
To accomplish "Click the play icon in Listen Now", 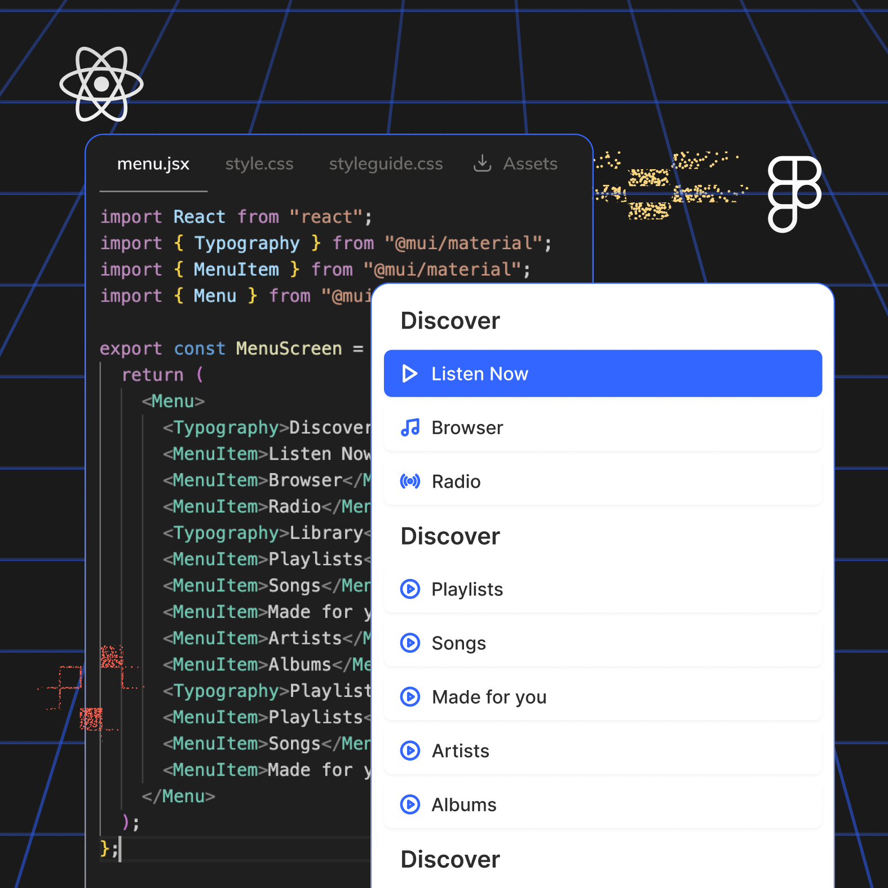I will [x=410, y=374].
